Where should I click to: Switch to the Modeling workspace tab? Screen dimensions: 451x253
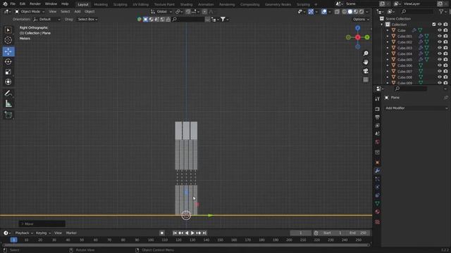pyautogui.click(x=101, y=4)
